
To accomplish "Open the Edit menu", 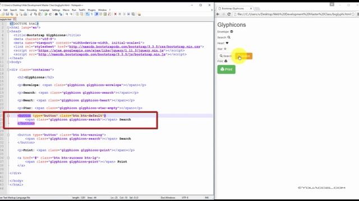I will pyautogui.click(x=6, y=10).
